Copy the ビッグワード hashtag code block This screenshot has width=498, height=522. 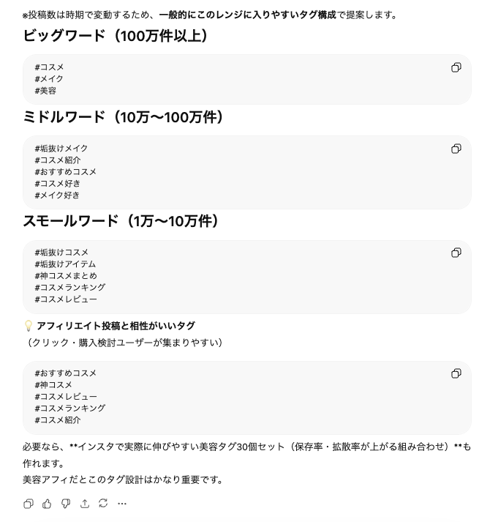(x=456, y=67)
